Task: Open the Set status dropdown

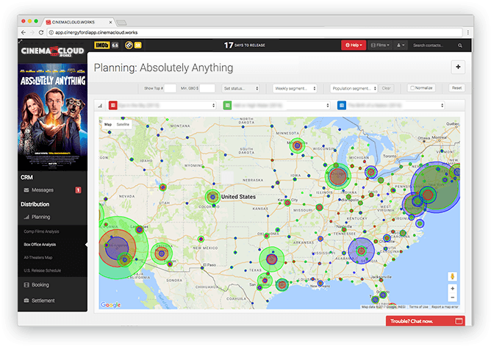Action: (x=241, y=88)
